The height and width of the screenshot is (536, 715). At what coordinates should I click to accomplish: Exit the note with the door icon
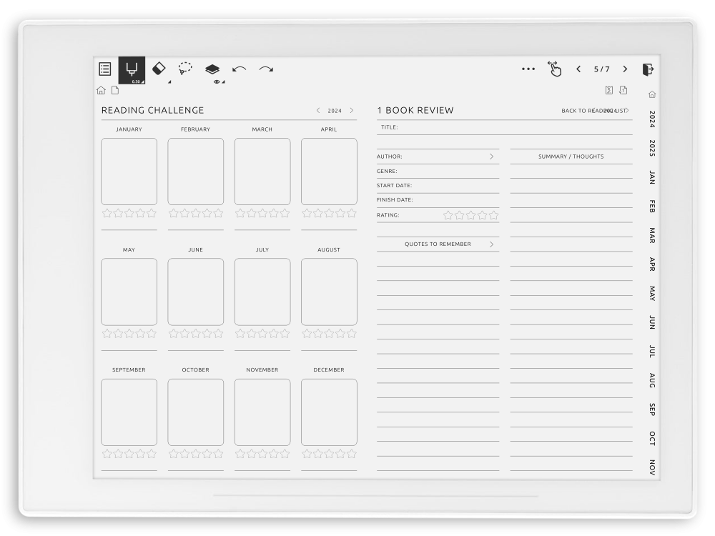point(648,69)
